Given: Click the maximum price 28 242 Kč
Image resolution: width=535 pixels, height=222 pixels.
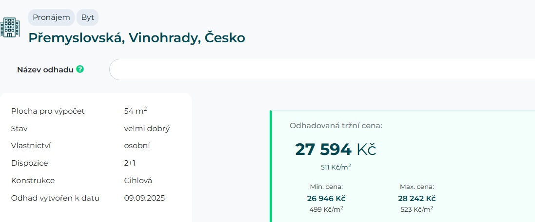Looking at the screenshot, I should [x=417, y=198].
